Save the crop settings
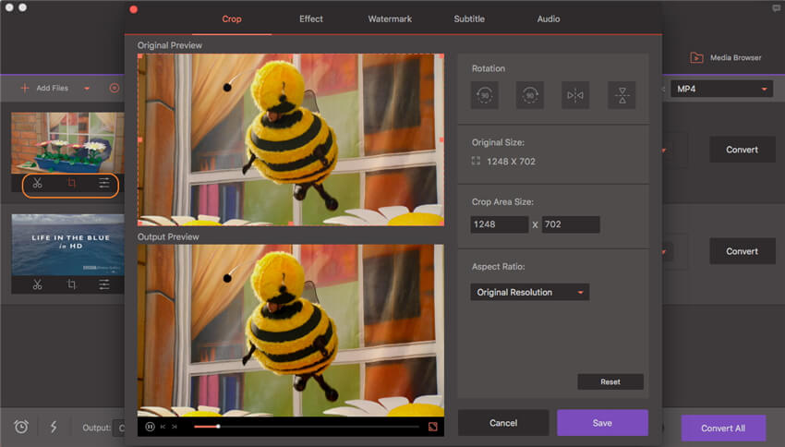 602,423
